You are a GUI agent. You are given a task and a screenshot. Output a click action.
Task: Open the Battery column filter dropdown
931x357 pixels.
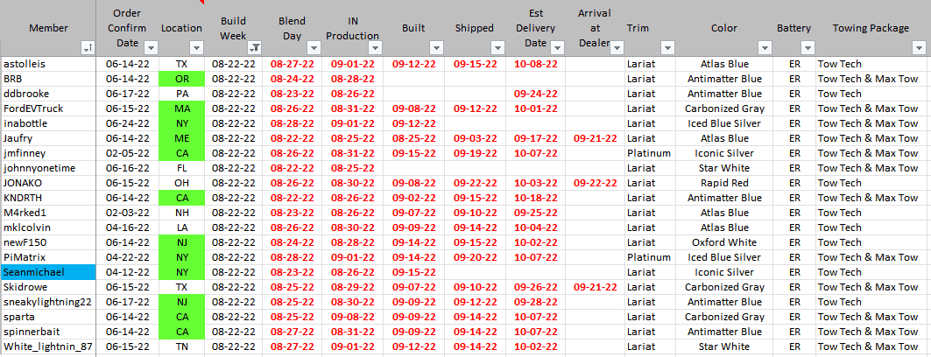pos(807,47)
